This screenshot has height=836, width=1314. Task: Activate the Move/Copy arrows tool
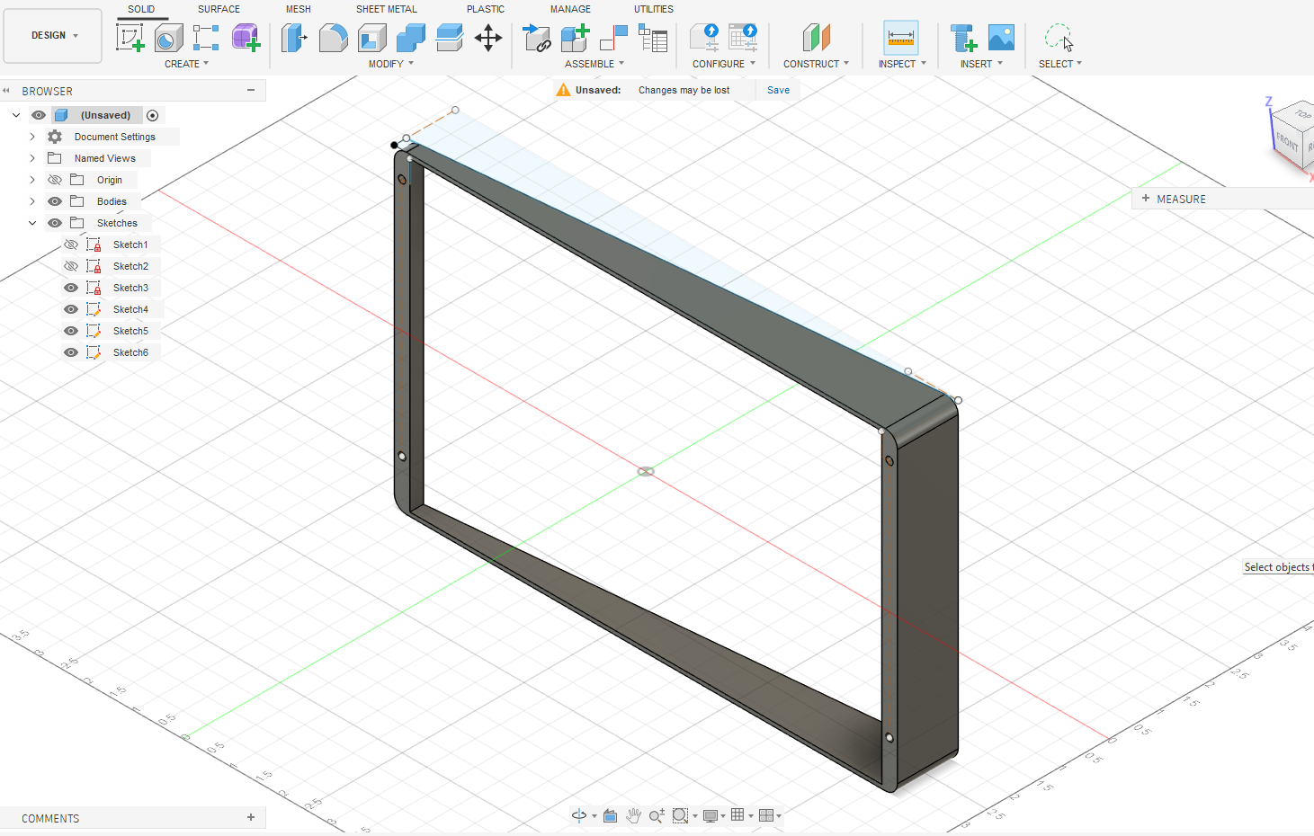[488, 38]
